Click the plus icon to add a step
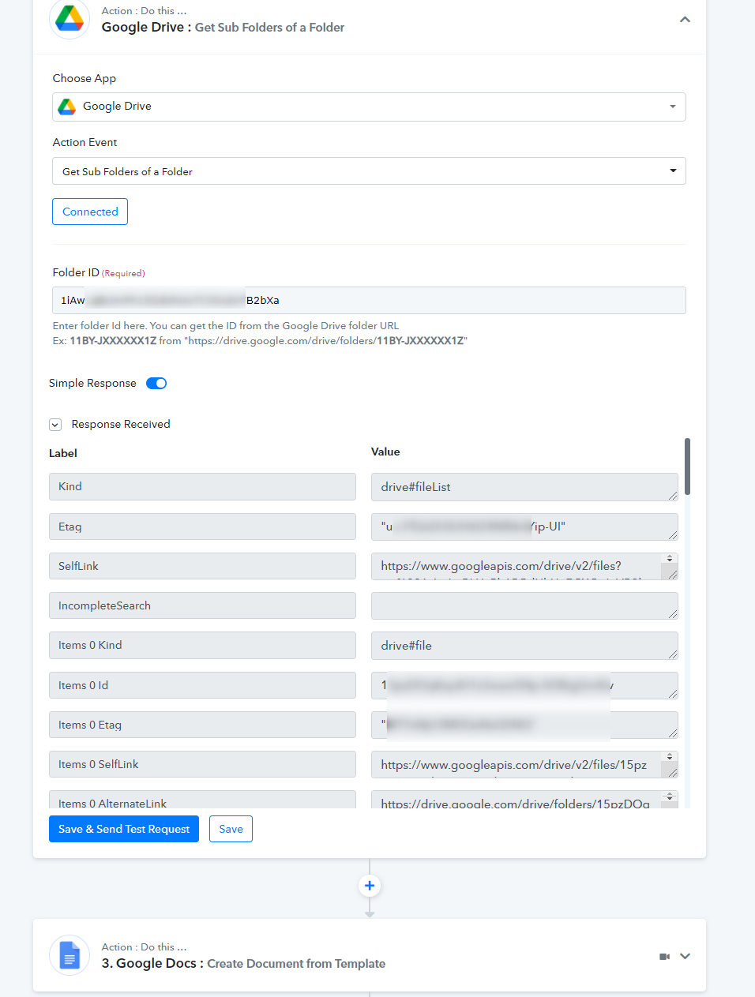755x997 pixels. (370, 886)
